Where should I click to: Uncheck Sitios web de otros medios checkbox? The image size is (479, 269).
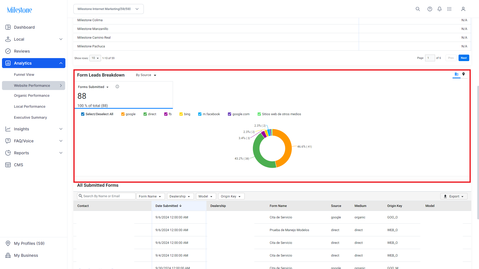[x=259, y=114]
